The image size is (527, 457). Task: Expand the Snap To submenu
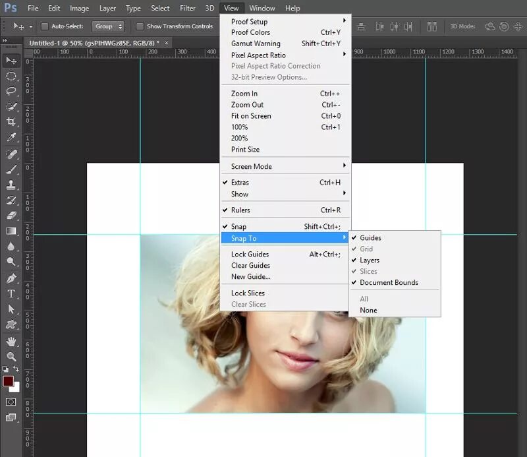286,238
